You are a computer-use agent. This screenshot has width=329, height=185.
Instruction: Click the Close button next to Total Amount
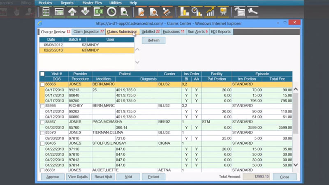pos(285,177)
